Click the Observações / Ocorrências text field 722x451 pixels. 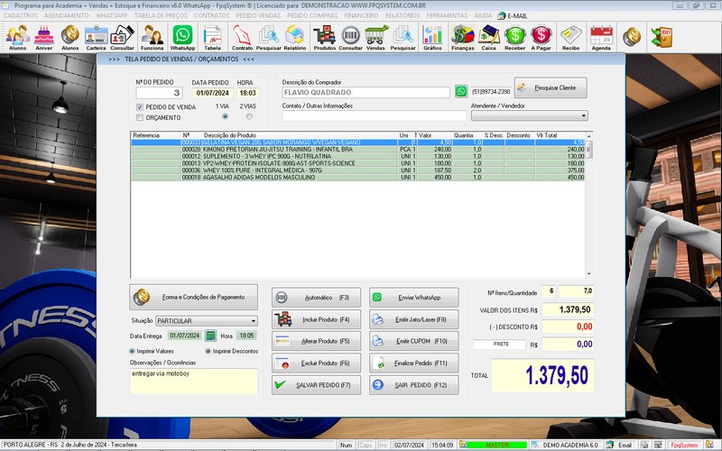point(193,381)
